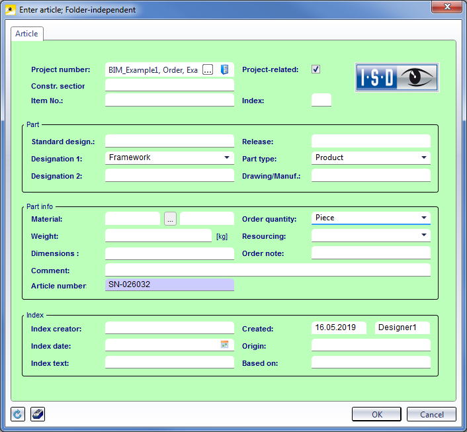The width and height of the screenshot is (467, 432).
Task: Click the dialog title bar app icon
Action: [10, 10]
